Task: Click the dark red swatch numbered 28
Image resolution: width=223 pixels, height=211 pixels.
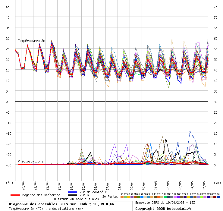Action: coord(212,197)
